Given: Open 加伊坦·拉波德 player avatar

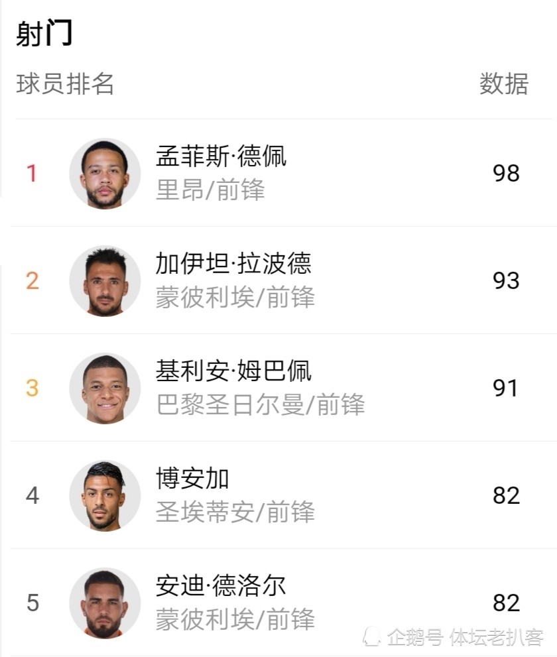Looking at the screenshot, I should coord(105,280).
